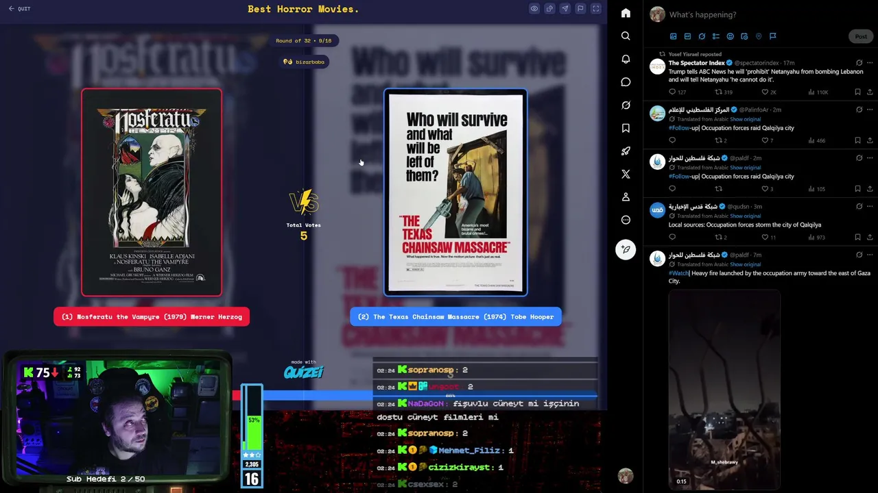878x493 pixels.
Task: Click the flag report icon in quiz header
Action: (x=580, y=9)
